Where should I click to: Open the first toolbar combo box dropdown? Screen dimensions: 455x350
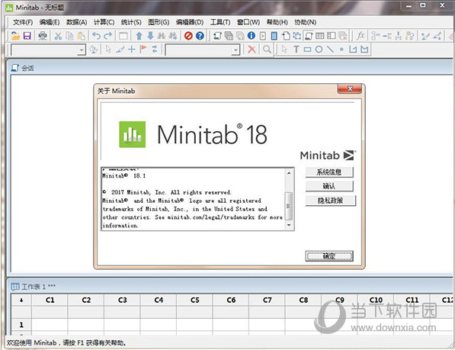coord(82,50)
